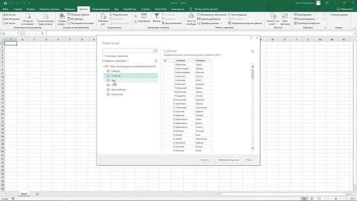
Task: Click the 'Лист прогноза' icon
Action: click(x=285, y=19)
